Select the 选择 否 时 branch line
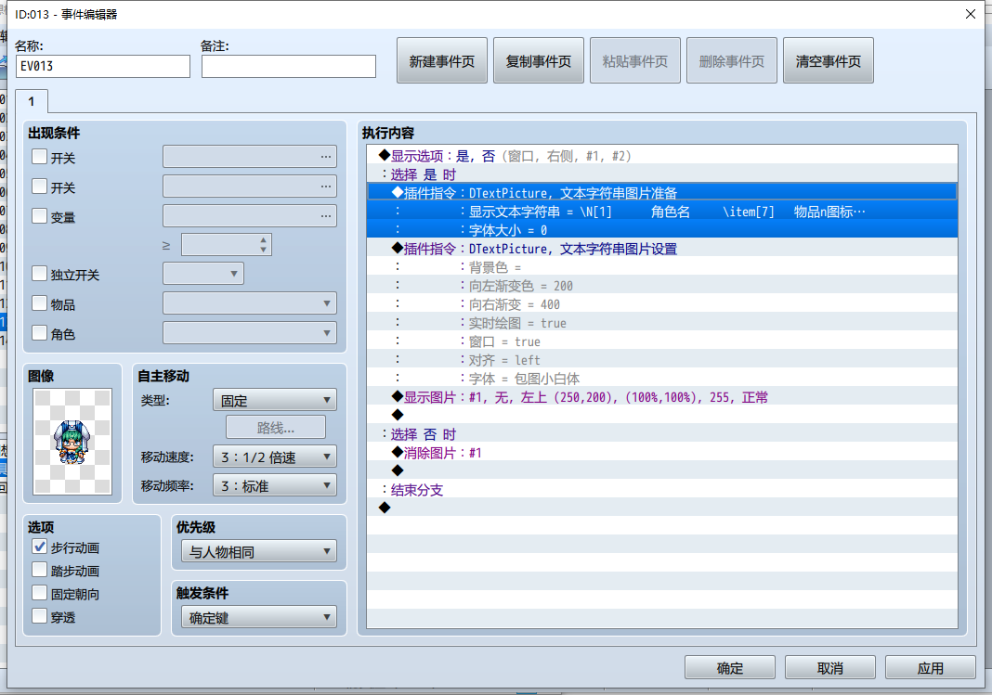This screenshot has height=695, width=992. [x=662, y=434]
